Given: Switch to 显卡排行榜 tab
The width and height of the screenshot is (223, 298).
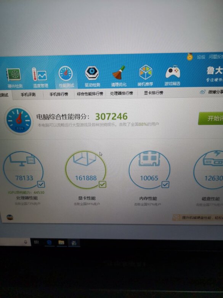Looking at the screenshot, I should [153, 93].
